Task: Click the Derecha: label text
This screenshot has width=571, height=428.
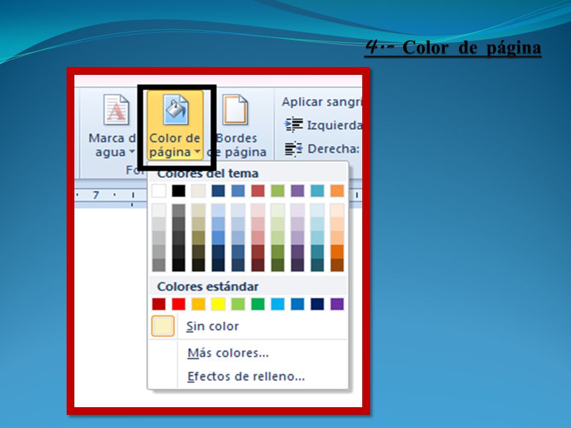Action: [334, 149]
